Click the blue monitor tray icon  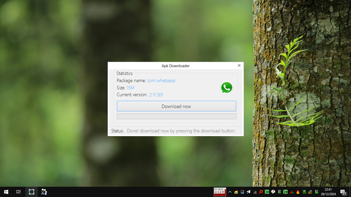point(242,192)
